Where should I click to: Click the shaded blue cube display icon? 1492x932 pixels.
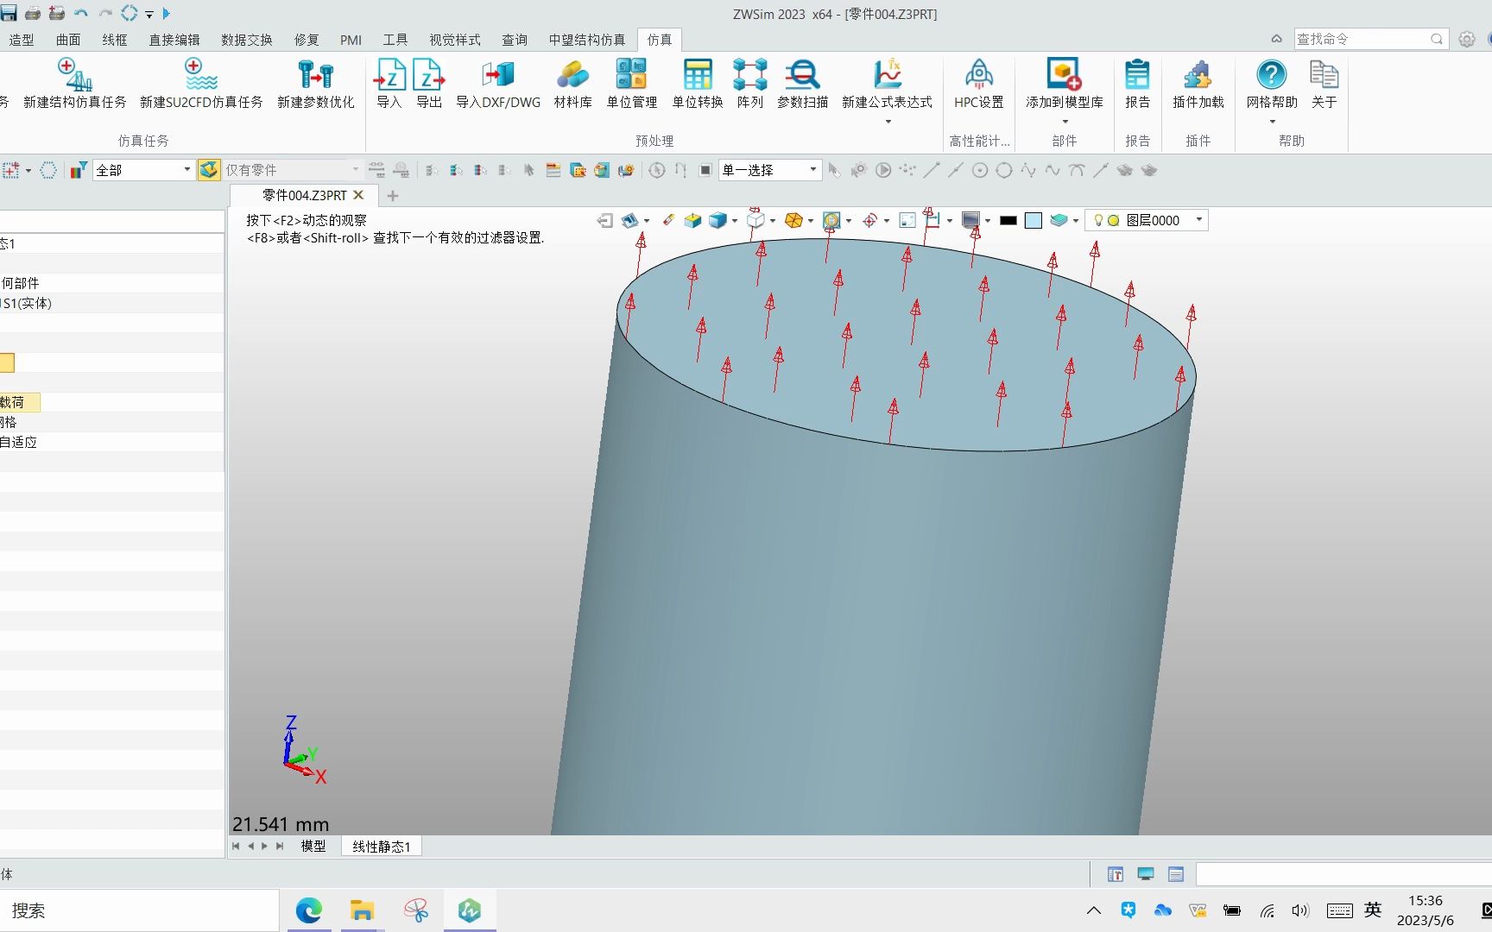[x=717, y=221]
